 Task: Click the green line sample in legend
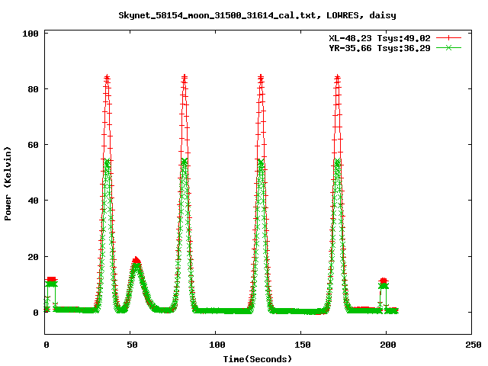[448, 47]
